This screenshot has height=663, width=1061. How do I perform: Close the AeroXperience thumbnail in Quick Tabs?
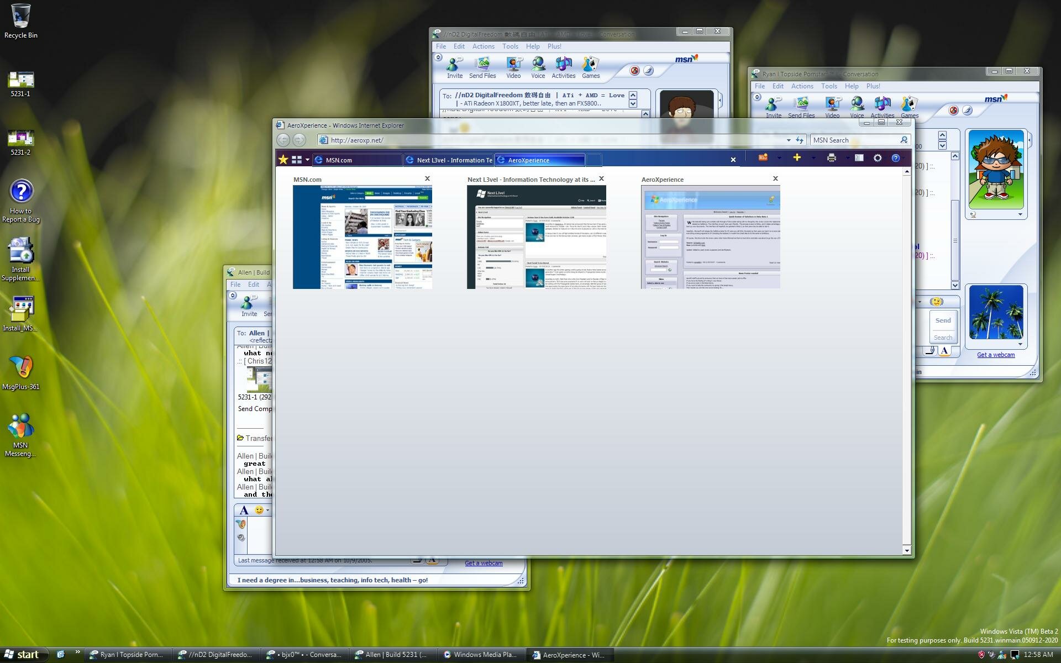tap(775, 178)
